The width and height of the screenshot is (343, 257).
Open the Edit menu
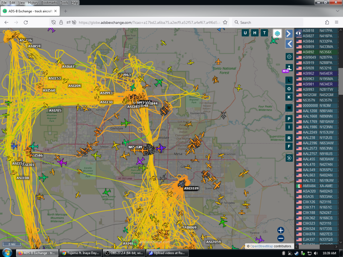[12, 3]
